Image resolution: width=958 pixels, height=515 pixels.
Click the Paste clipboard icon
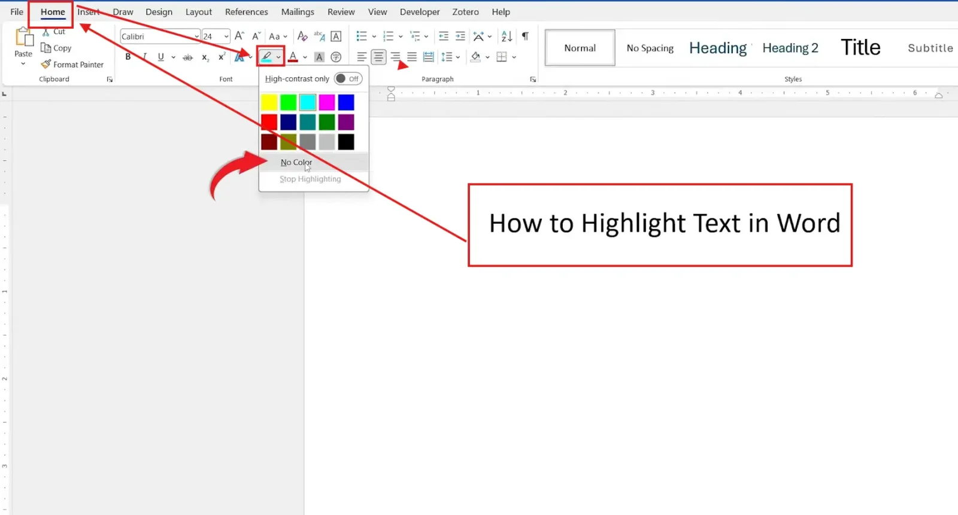tap(24, 37)
